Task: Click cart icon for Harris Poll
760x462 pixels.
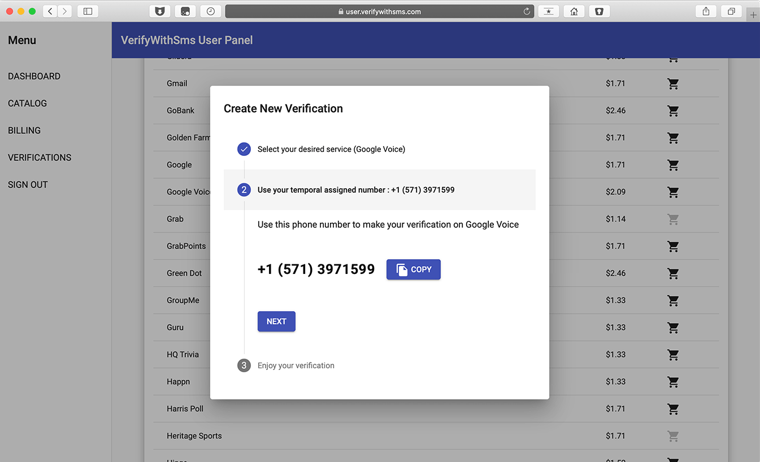Action: [x=673, y=409]
